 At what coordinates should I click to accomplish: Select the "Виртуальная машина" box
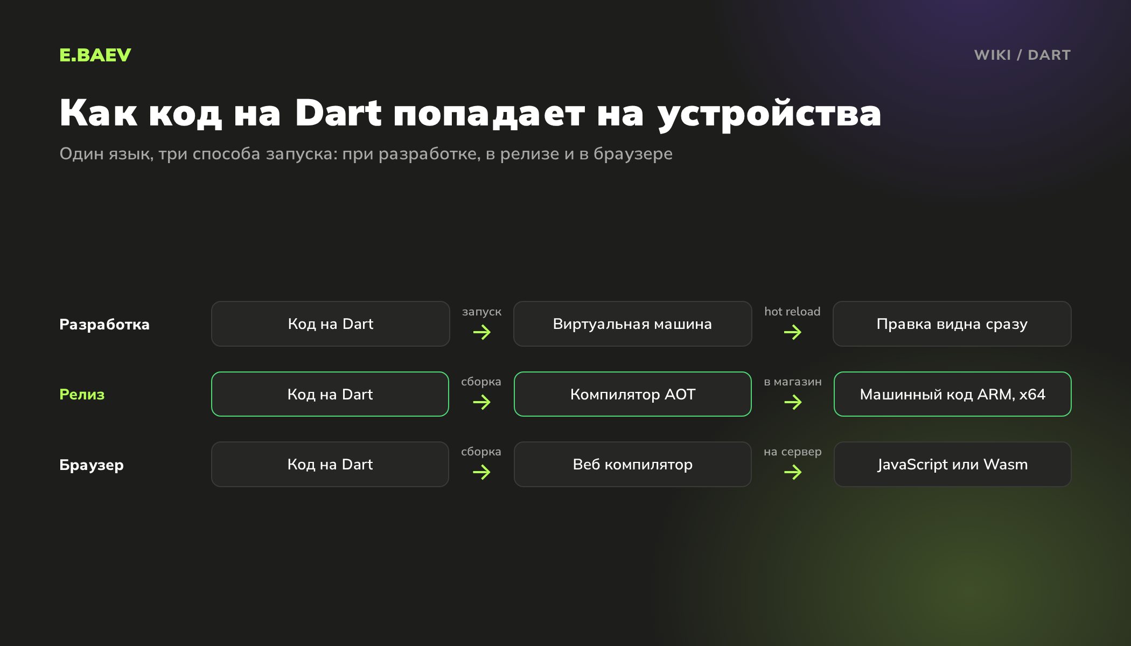point(632,324)
